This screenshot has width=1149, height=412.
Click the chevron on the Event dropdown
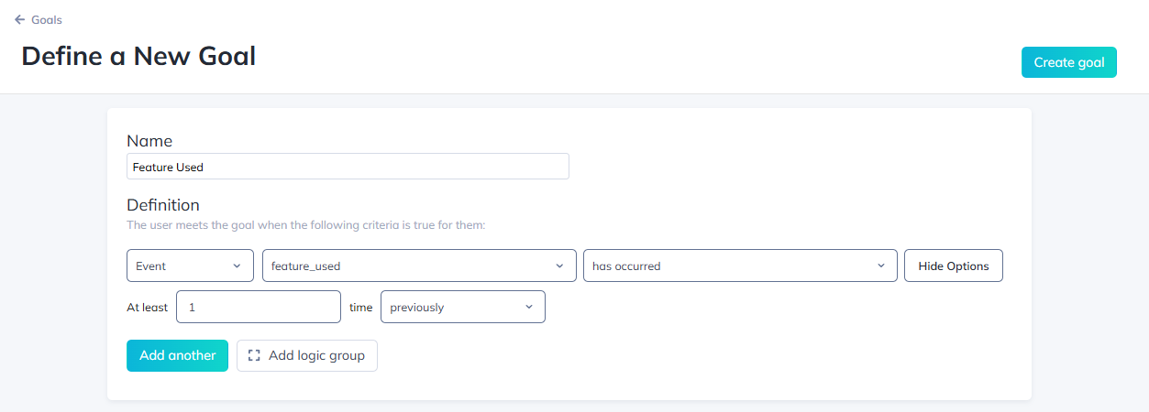click(x=237, y=266)
